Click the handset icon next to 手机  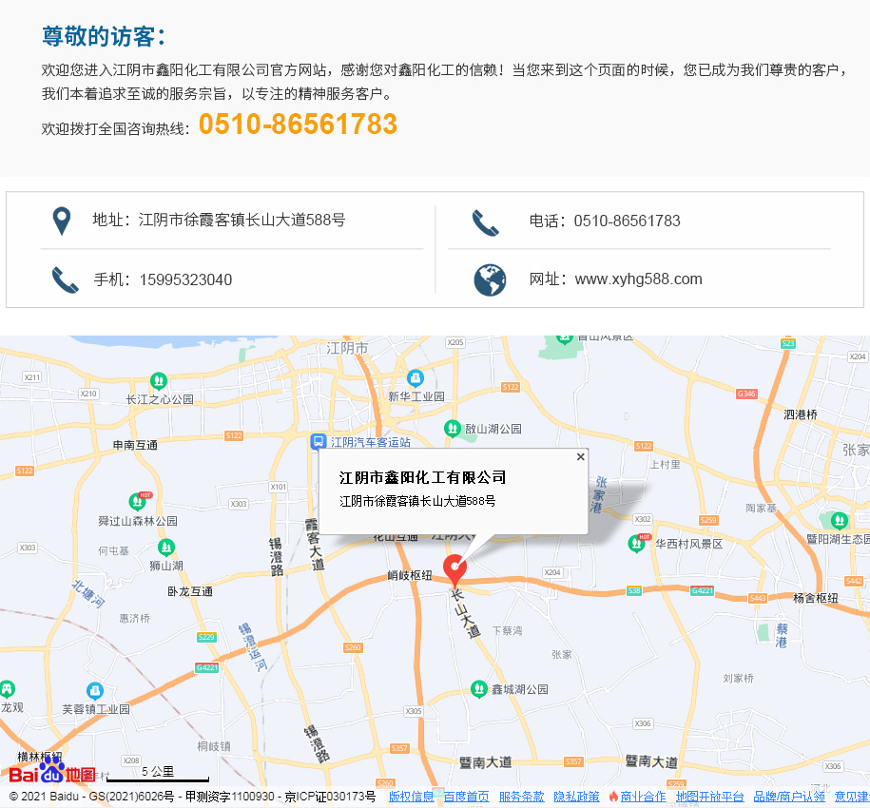66,280
